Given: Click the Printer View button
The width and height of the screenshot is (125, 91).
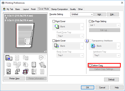Looking at the screenshot, I should click(x=14, y=78).
